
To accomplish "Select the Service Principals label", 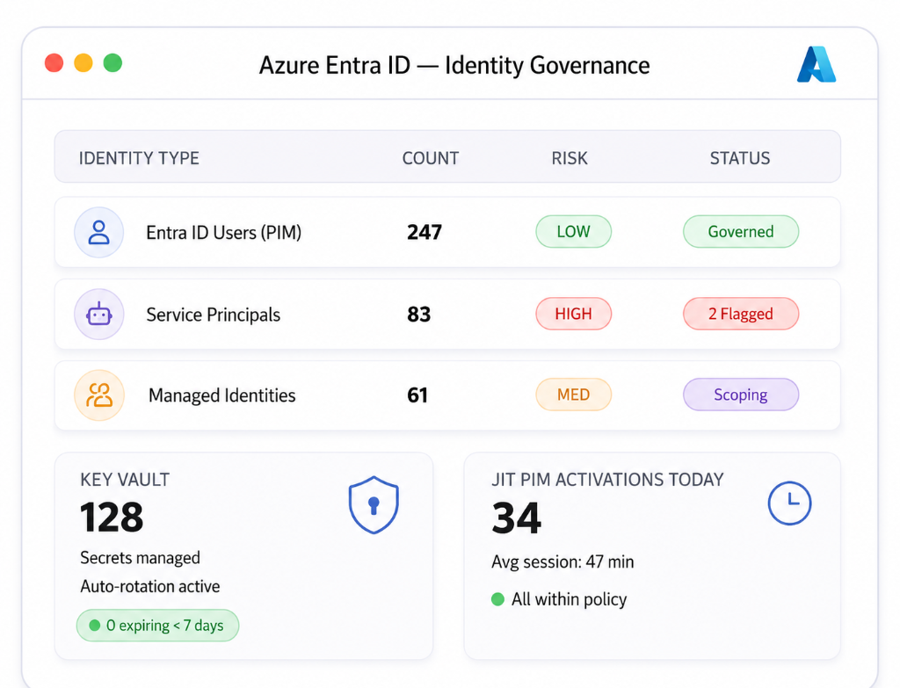I will coord(213,315).
